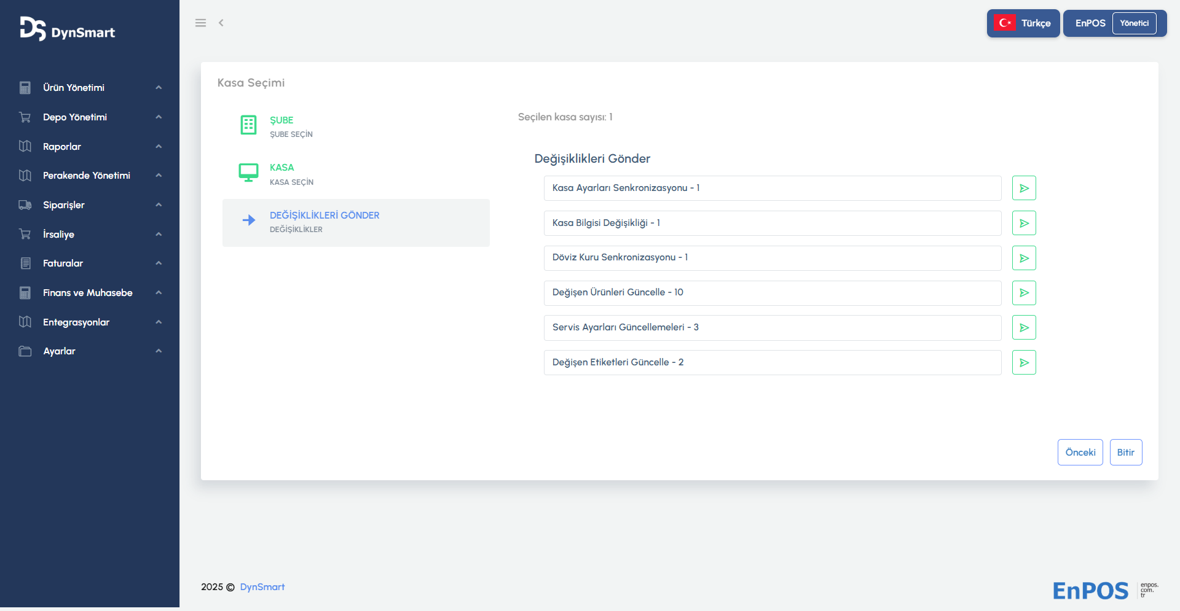Click play icon for Değişen Etiketleri Güncelle
Image resolution: width=1180 pixels, height=611 pixels.
click(1024, 362)
